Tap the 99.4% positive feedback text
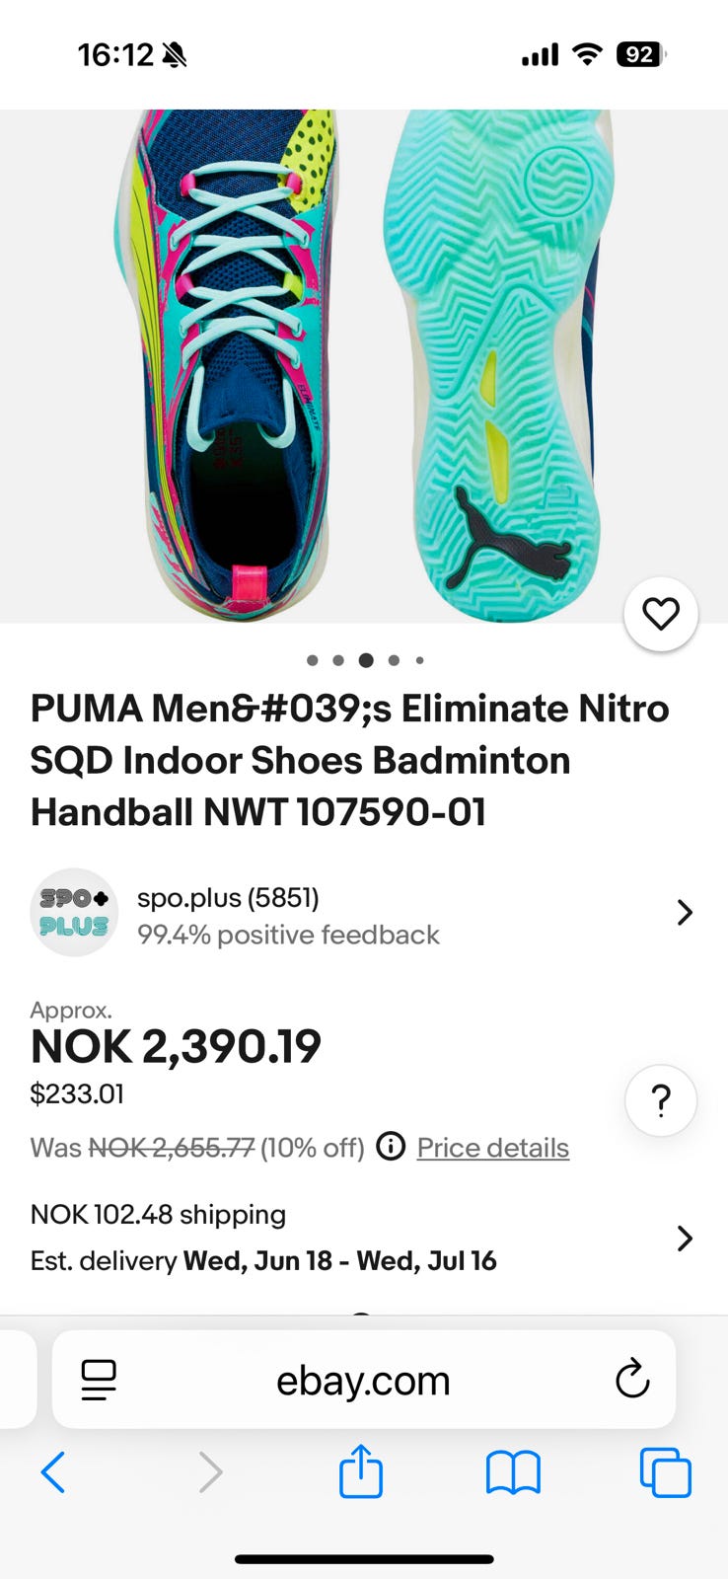The image size is (728, 1579). click(288, 935)
